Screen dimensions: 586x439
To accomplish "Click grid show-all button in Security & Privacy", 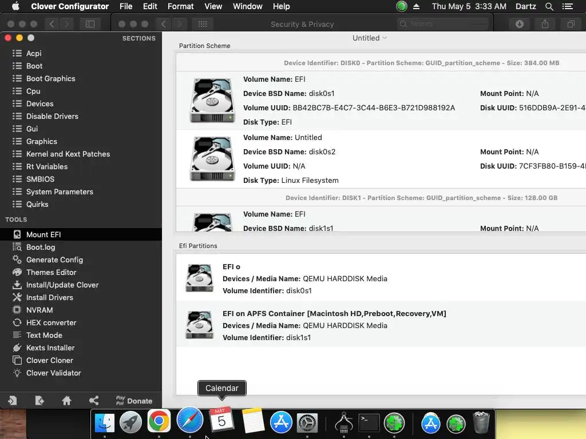I will tap(203, 24).
